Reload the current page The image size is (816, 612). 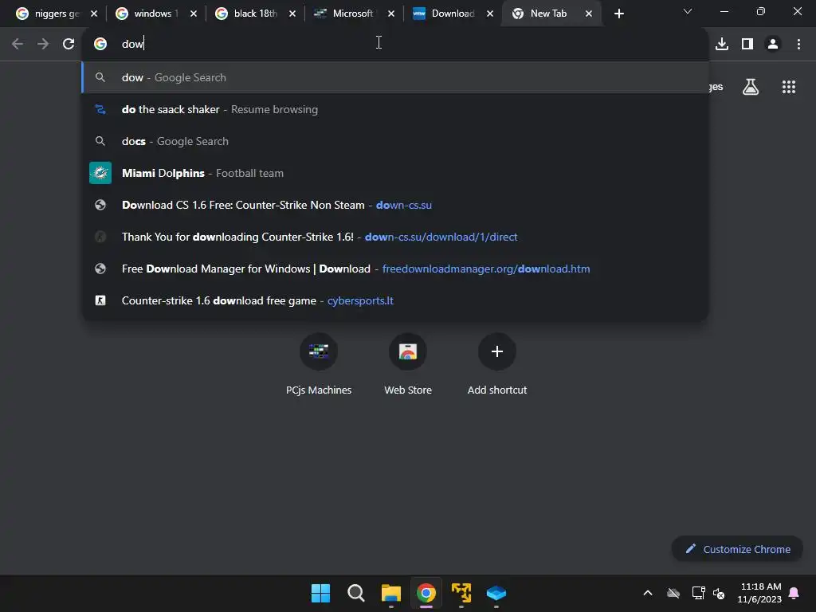click(69, 44)
